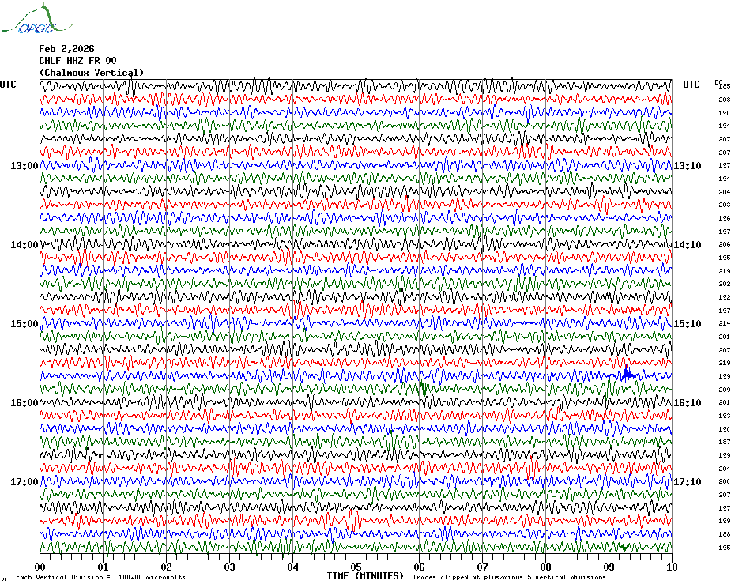Click the '17:00' time label

(24, 482)
